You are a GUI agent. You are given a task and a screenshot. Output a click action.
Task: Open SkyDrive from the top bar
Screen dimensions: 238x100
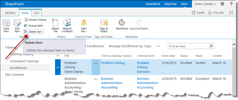coord(170,4)
